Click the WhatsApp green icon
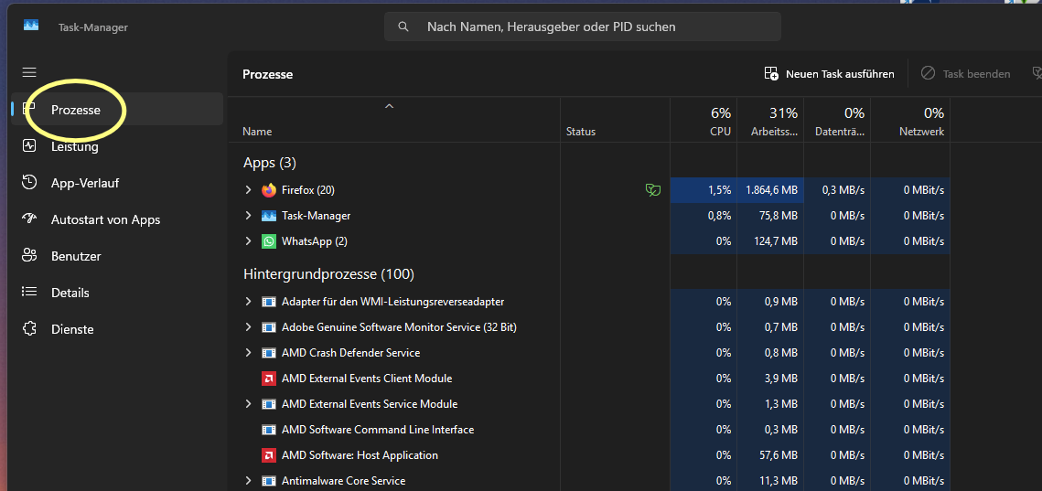The height and width of the screenshot is (491, 1042). click(268, 241)
